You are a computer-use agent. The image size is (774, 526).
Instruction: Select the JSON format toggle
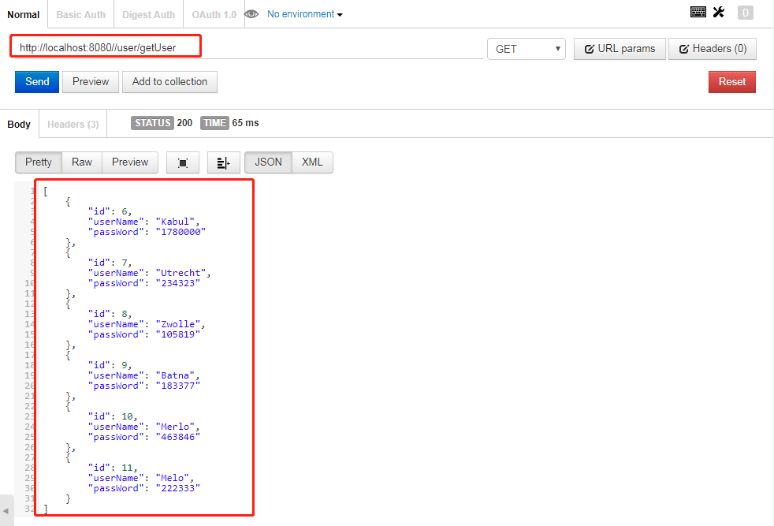click(268, 162)
